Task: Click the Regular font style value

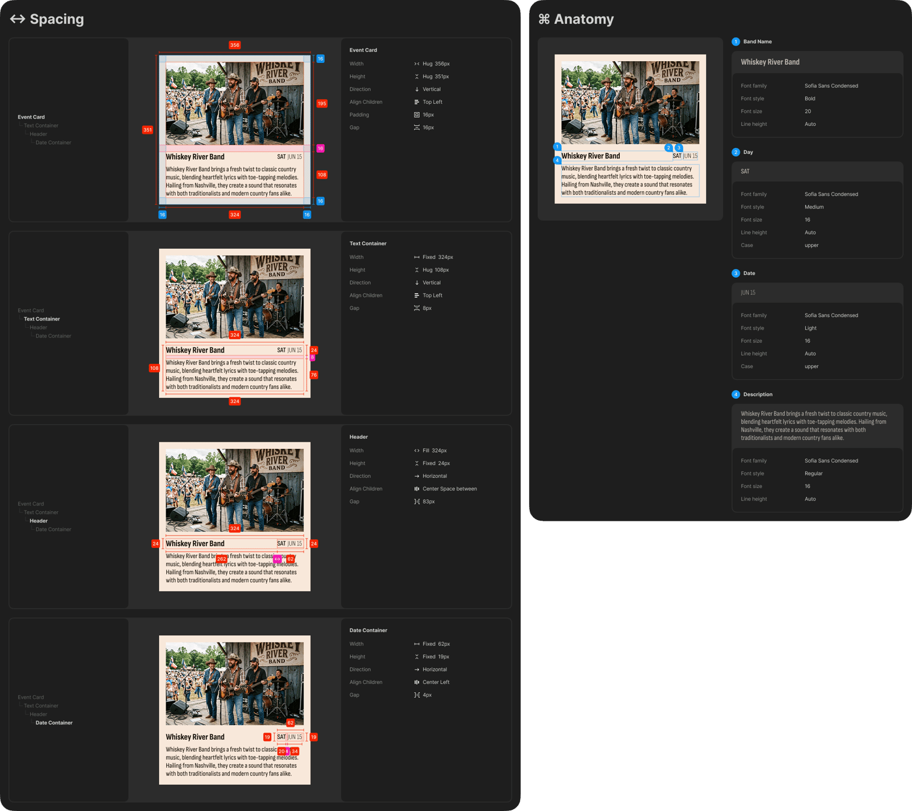Action: (x=813, y=473)
